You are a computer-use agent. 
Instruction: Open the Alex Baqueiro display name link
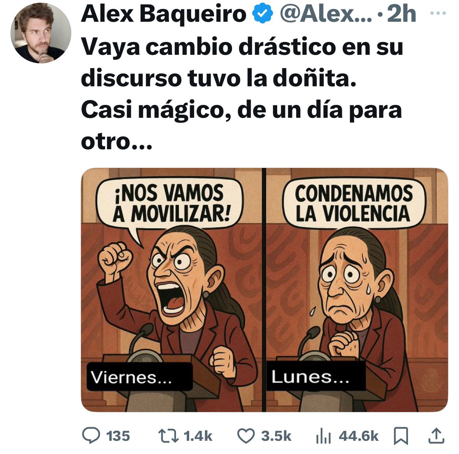(164, 14)
